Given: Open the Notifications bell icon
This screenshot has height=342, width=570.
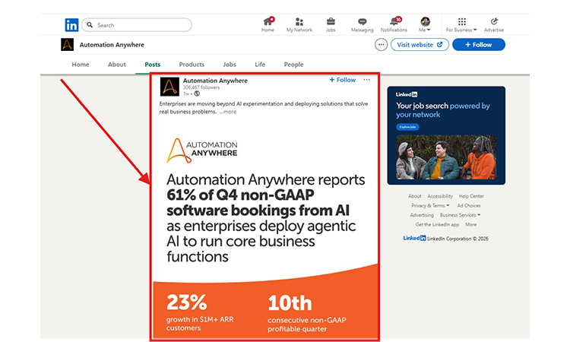Looking at the screenshot, I should click(x=394, y=24).
